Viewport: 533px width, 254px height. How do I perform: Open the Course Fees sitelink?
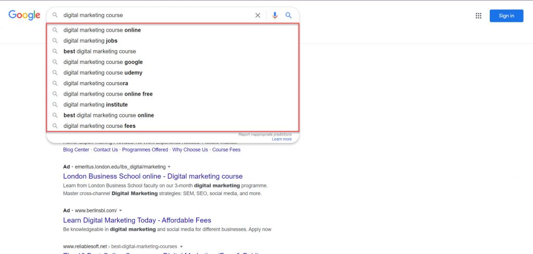click(226, 150)
